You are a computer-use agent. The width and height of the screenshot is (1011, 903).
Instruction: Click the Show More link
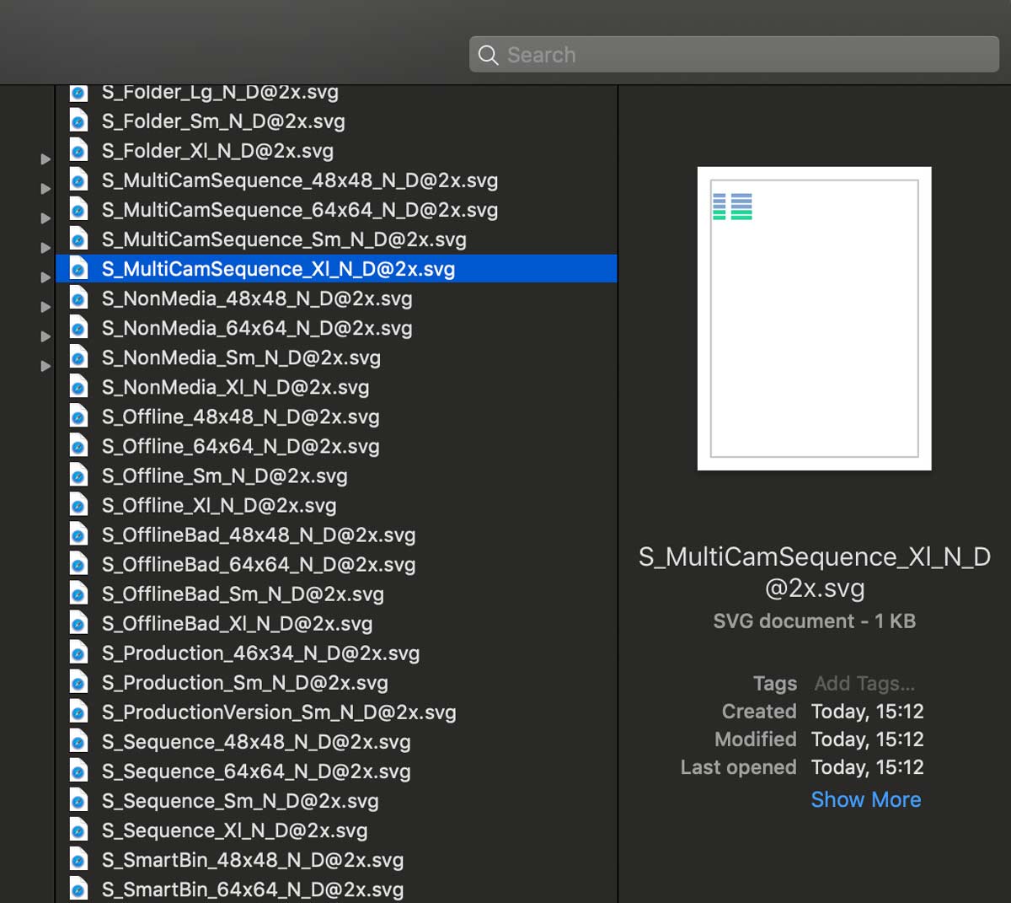pyautogui.click(x=866, y=799)
